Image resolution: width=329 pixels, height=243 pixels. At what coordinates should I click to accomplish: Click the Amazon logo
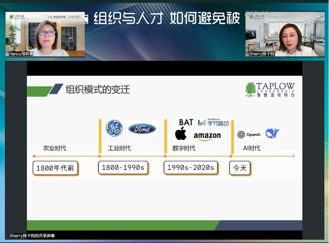click(207, 136)
